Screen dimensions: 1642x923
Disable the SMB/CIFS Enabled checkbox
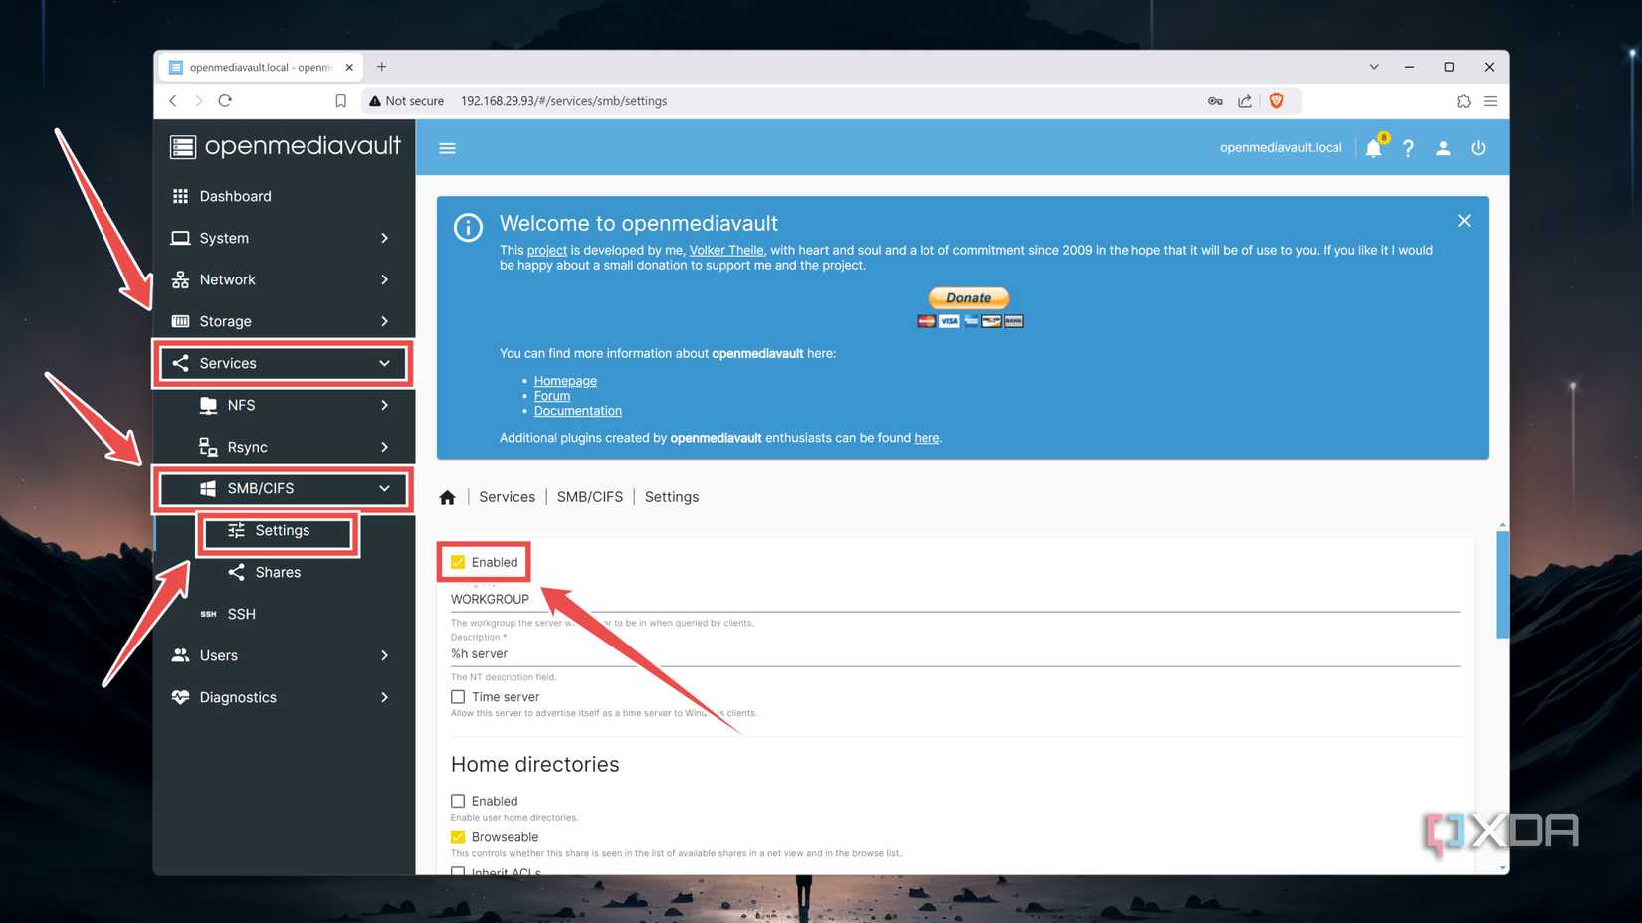click(457, 561)
